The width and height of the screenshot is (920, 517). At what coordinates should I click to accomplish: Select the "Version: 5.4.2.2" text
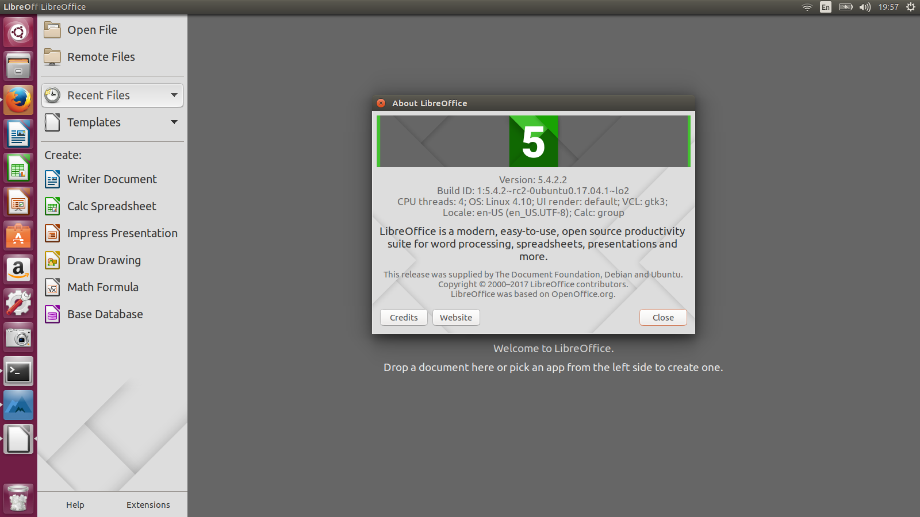click(x=533, y=180)
